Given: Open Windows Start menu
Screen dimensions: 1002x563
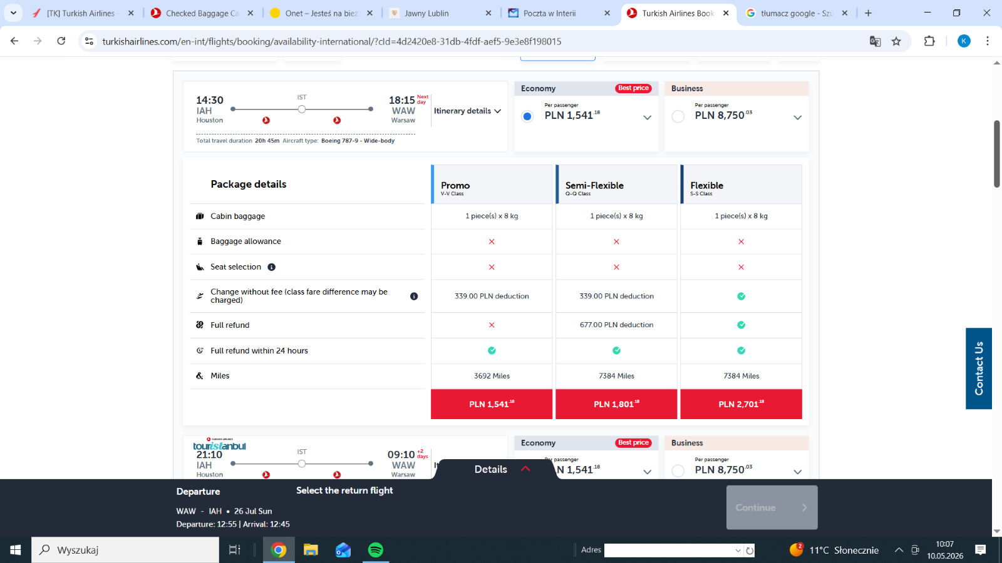Looking at the screenshot, I should pyautogui.click(x=16, y=550).
